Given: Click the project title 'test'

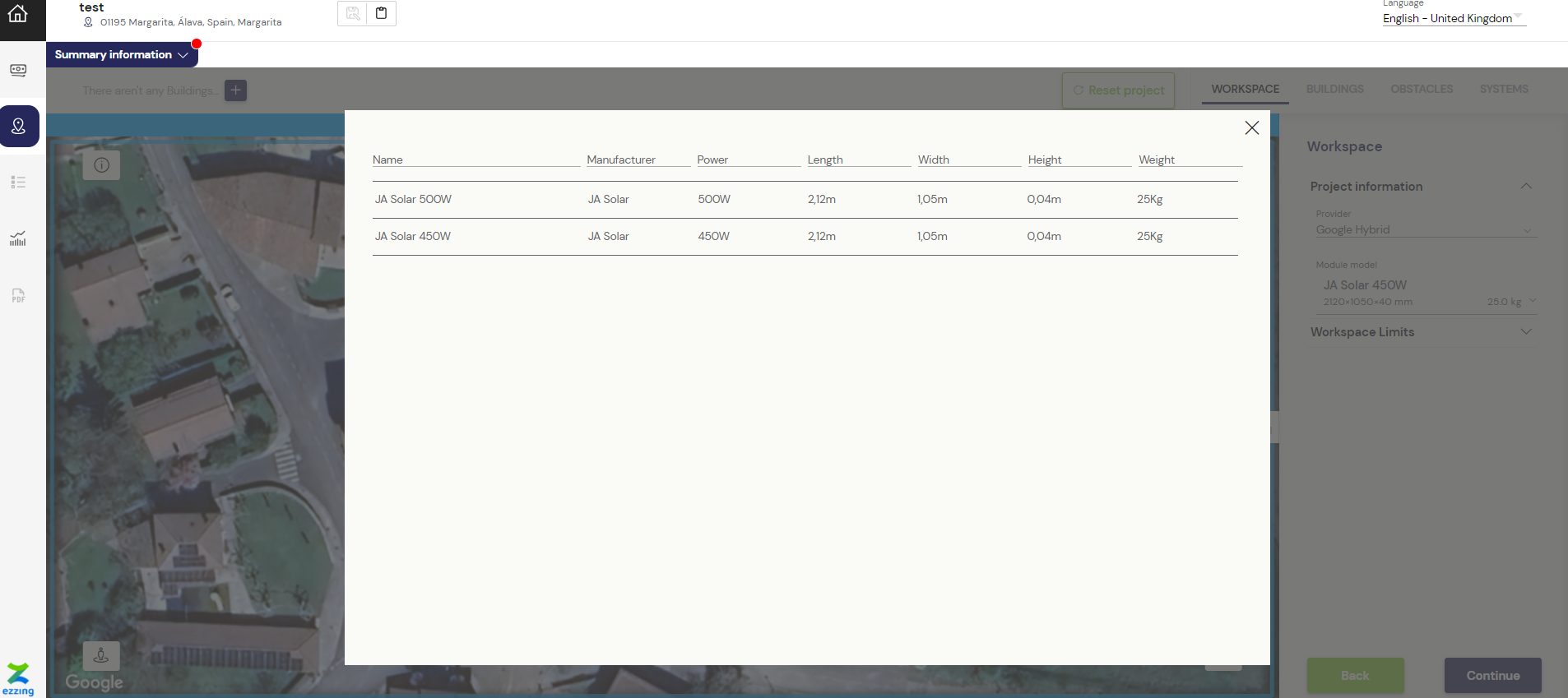Looking at the screenshot, I should (x=92, y=7).
